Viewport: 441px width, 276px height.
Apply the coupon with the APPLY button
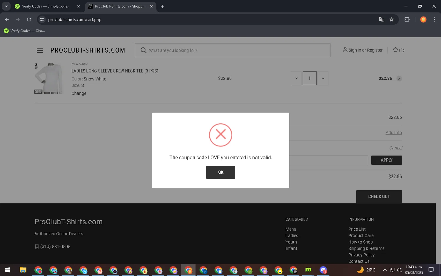tap(386, 160)
